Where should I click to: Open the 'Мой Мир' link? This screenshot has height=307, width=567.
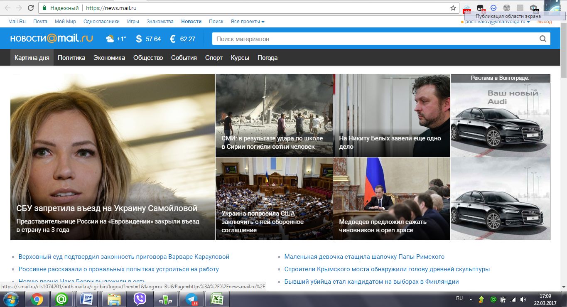(65, 22)
